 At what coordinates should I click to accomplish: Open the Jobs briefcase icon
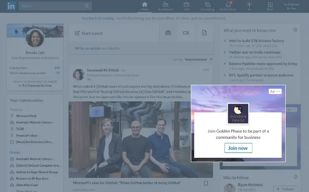186,6
